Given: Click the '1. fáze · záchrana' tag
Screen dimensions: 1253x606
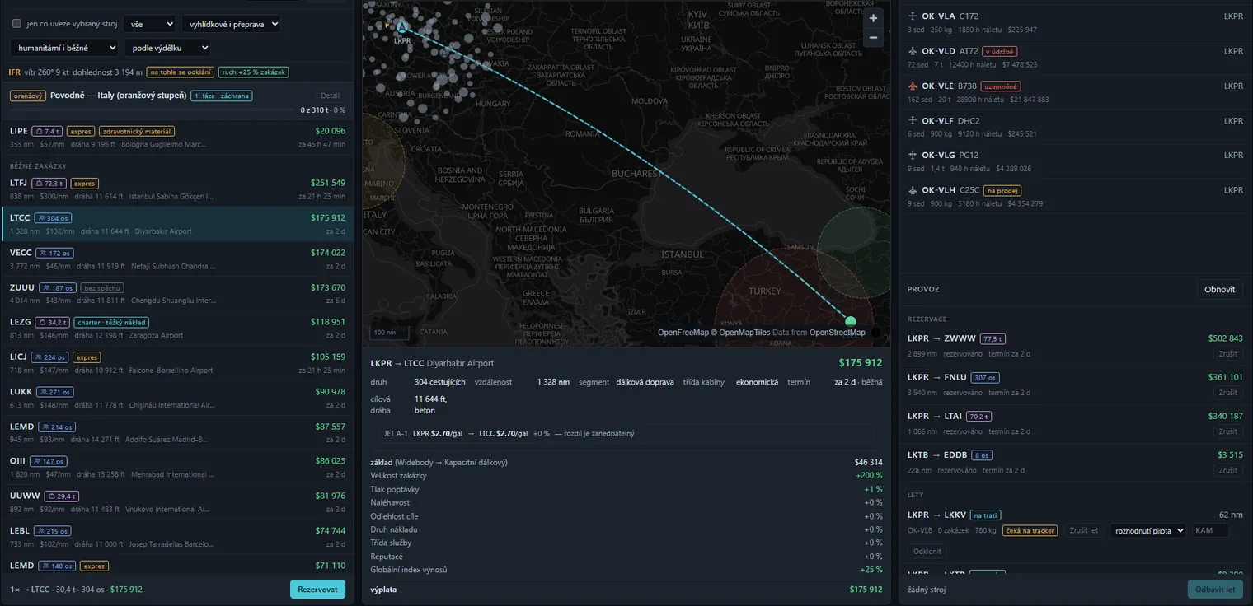Looking at the screenshot, I should (x=221, y=96).
